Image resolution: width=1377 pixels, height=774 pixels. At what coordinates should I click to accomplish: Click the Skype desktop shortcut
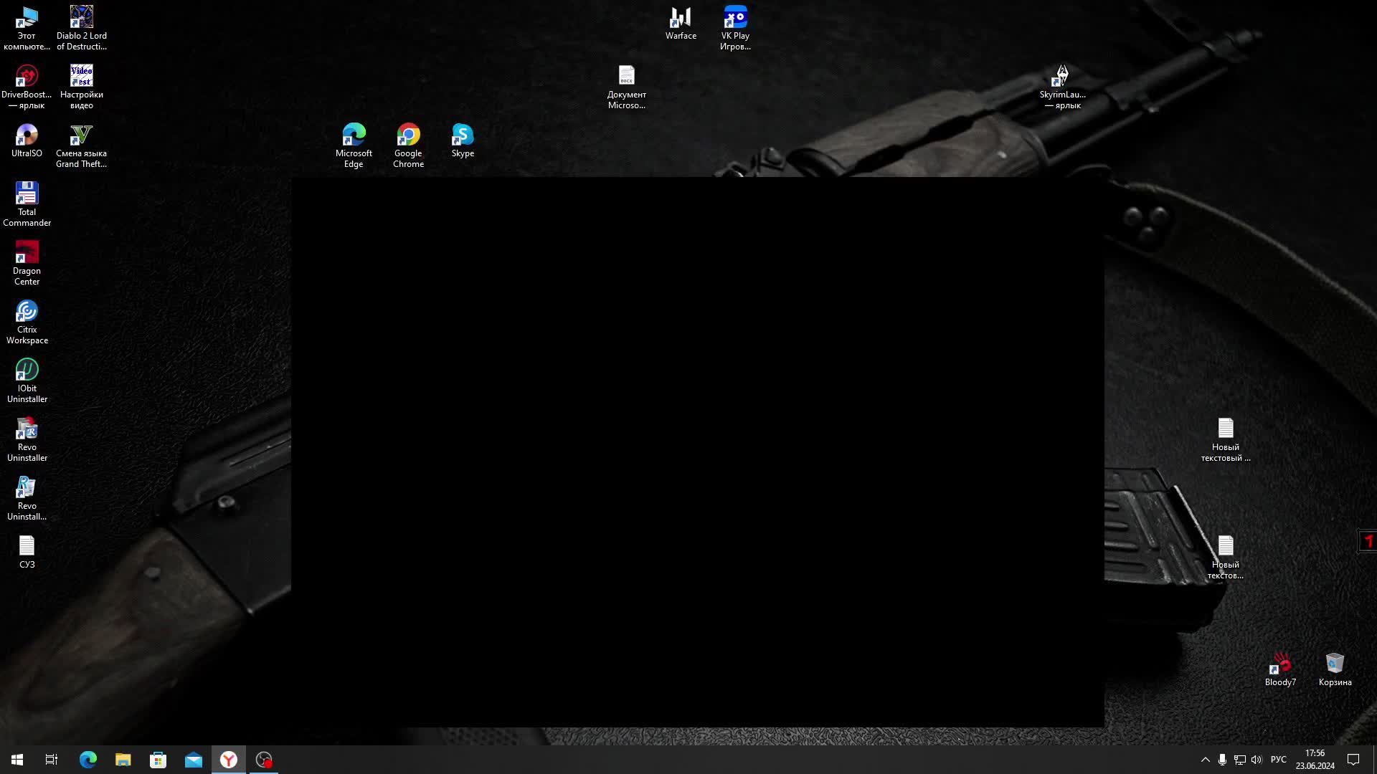click(x=463, y=140)
